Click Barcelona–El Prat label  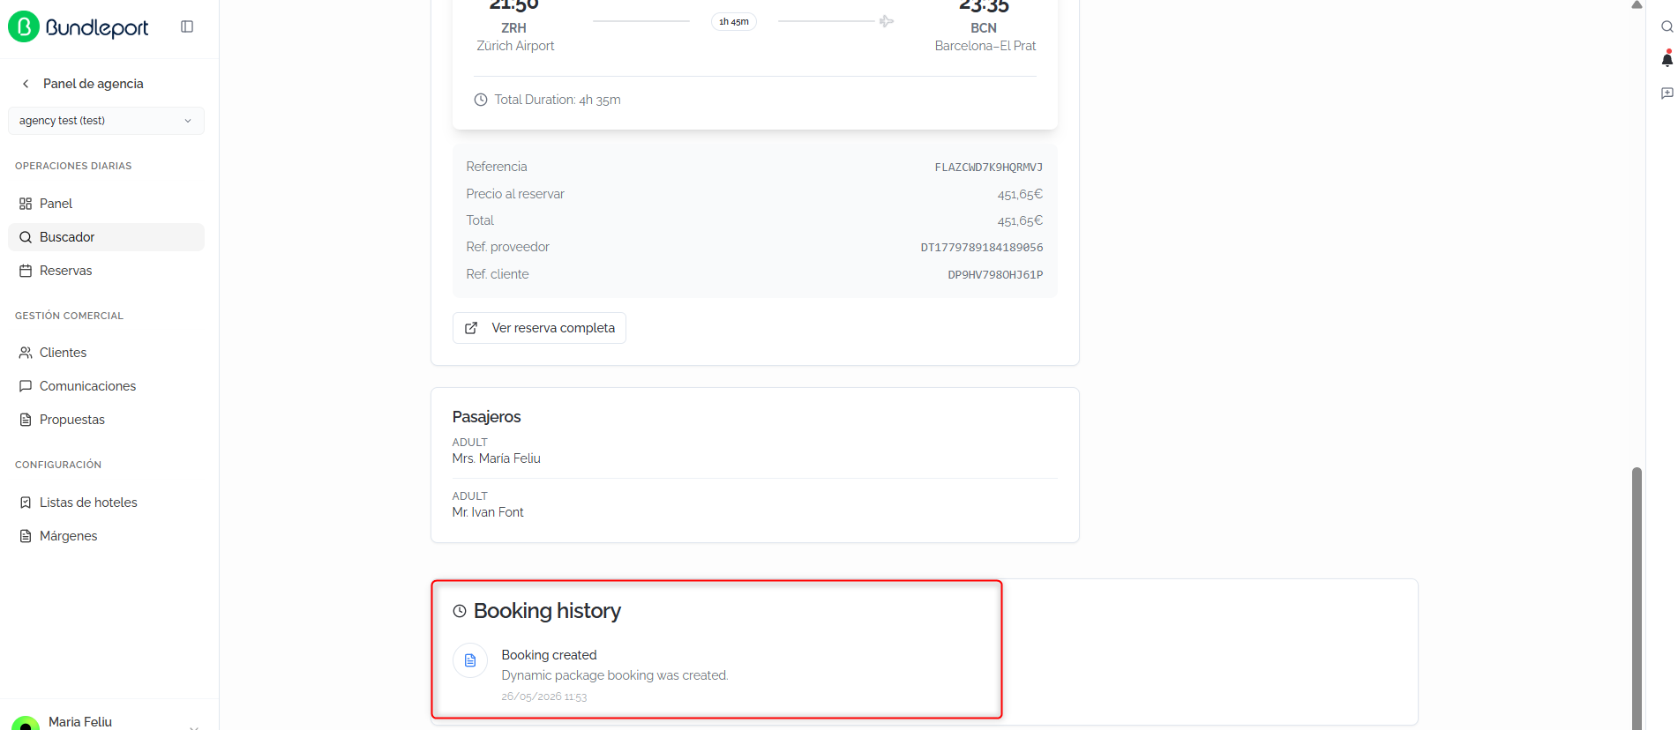click(x=985, y=46)
